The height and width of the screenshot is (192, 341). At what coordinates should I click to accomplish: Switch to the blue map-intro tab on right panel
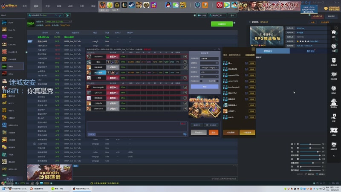(x=273, y=51)
